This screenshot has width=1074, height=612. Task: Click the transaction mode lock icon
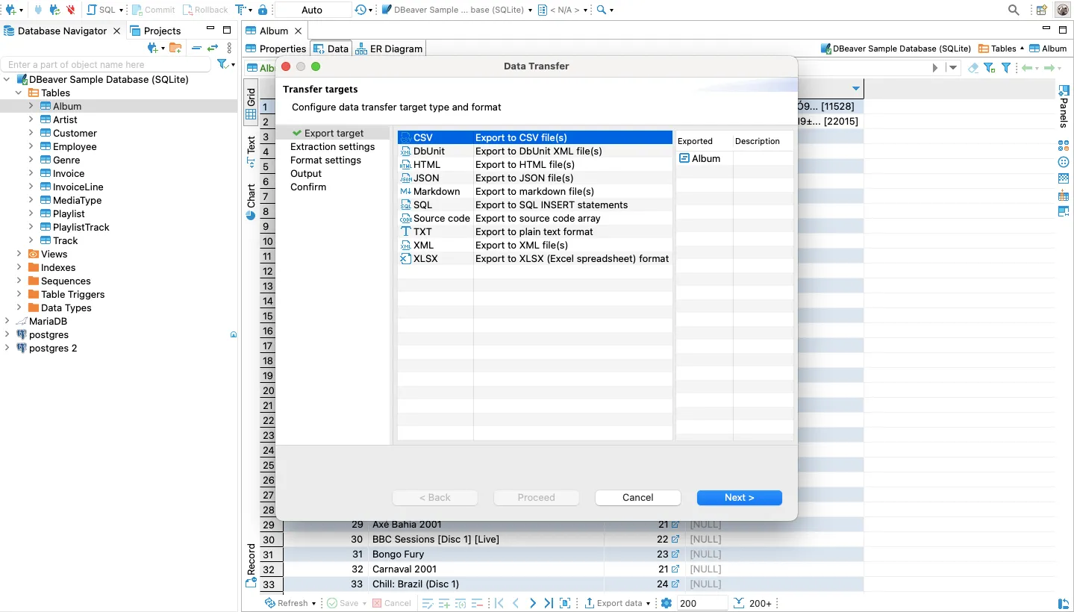pos(263,10)
